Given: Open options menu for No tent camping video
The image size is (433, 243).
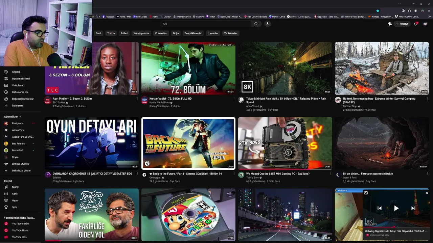Looking at the screenshot, I should (427, 99).
